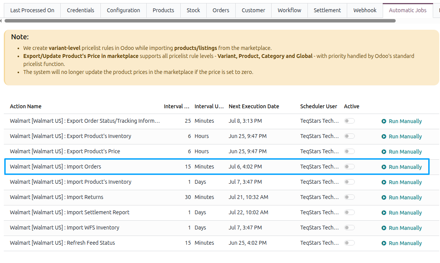Click 'Jul 8, 3:13 PM' execution date
The height and width of the screenshot is (263, 440).
click(245, 121)
